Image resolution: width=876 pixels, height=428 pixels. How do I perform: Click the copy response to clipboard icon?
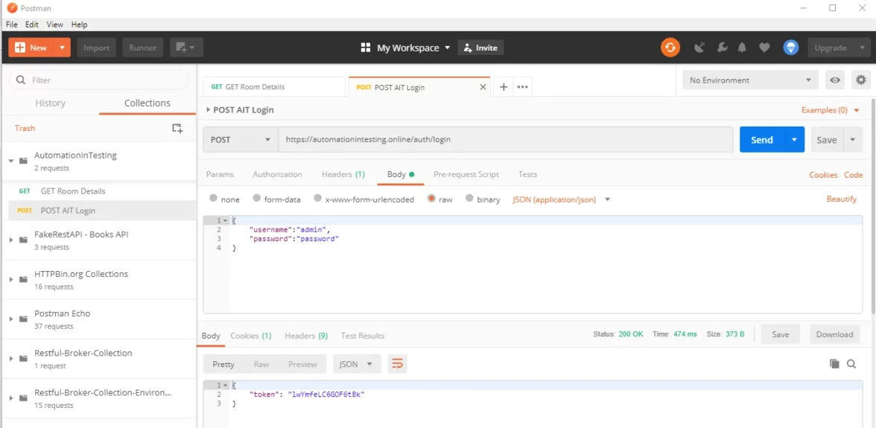[x=834, y=364]
